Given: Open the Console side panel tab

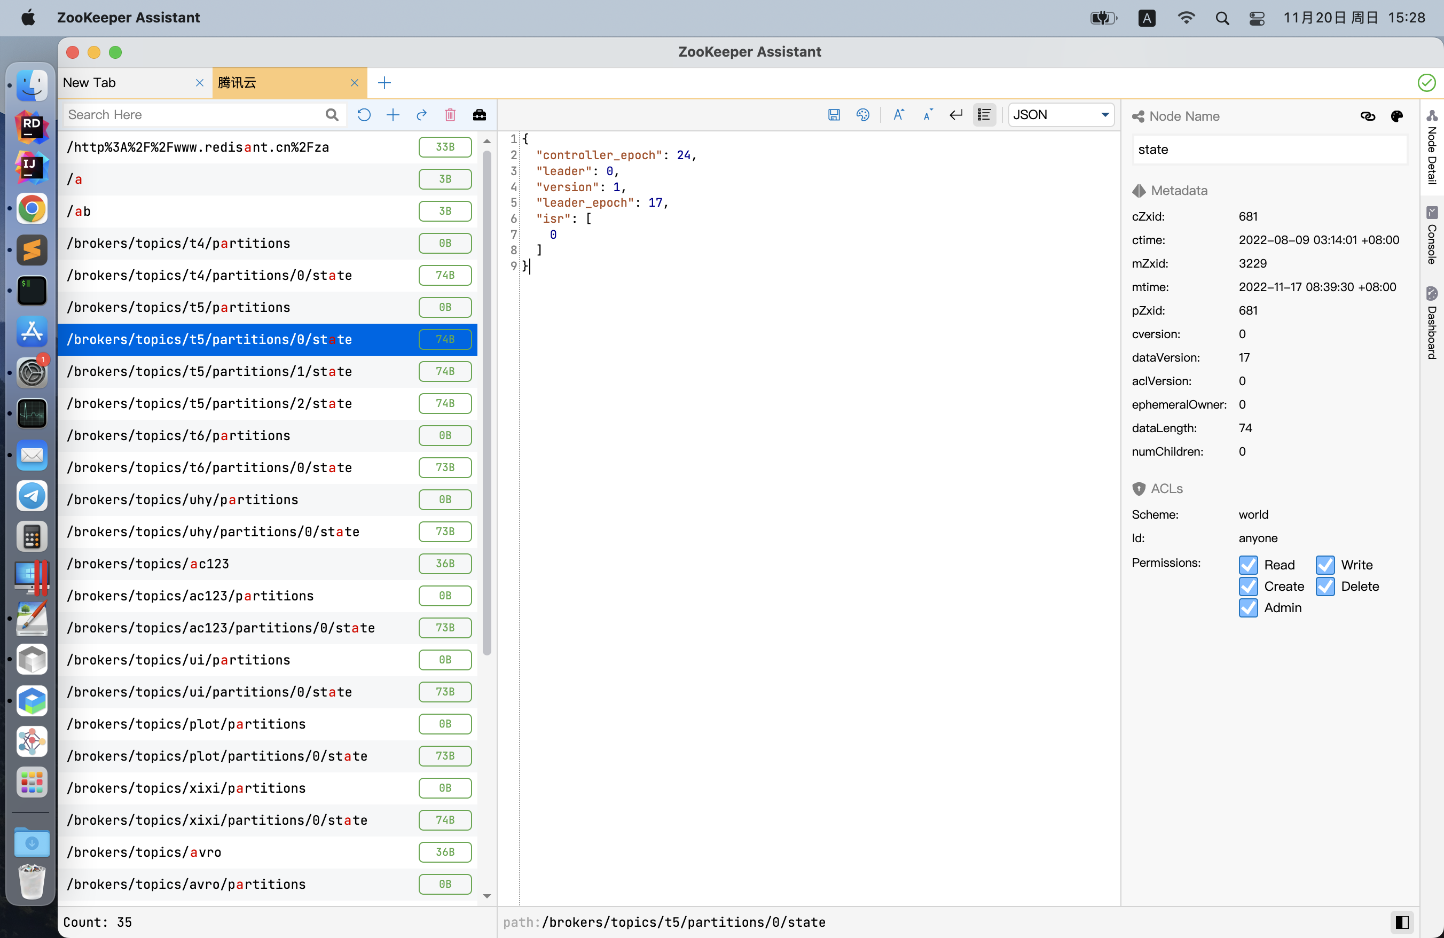Looking at the screenshot, I should click(1432, 237).
